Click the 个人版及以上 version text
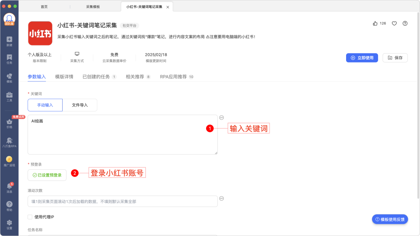 40,54
